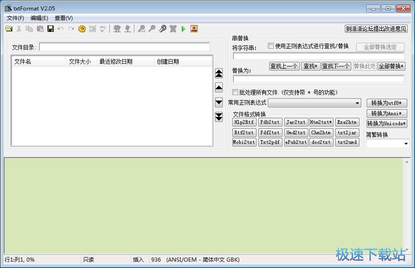Click the Pdf2txt conversion button
The width and height of the screenshot is (415, 268).
[270, 132]
